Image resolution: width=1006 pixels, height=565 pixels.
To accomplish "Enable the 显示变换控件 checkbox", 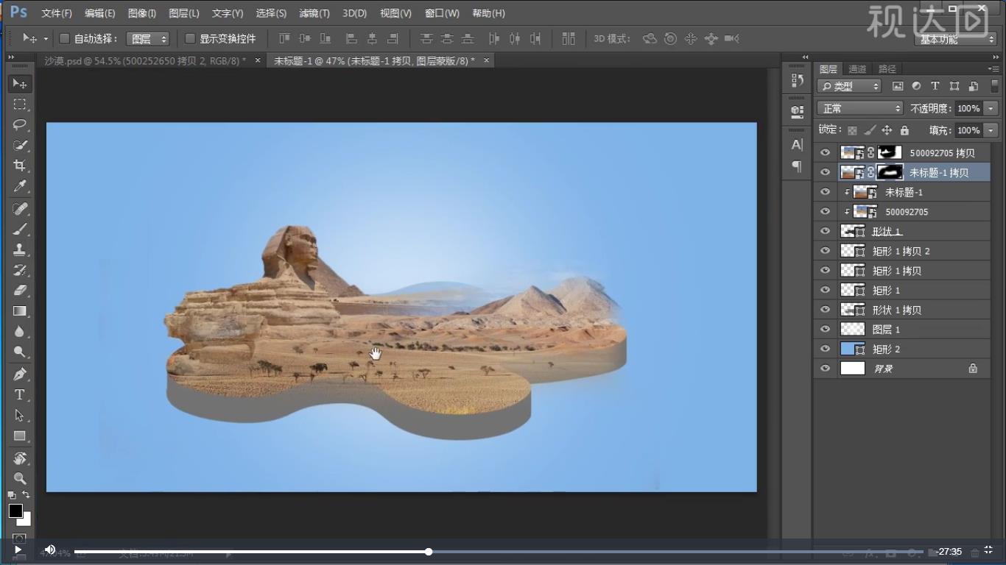I will pyautogui.click(x=190, y=38).
